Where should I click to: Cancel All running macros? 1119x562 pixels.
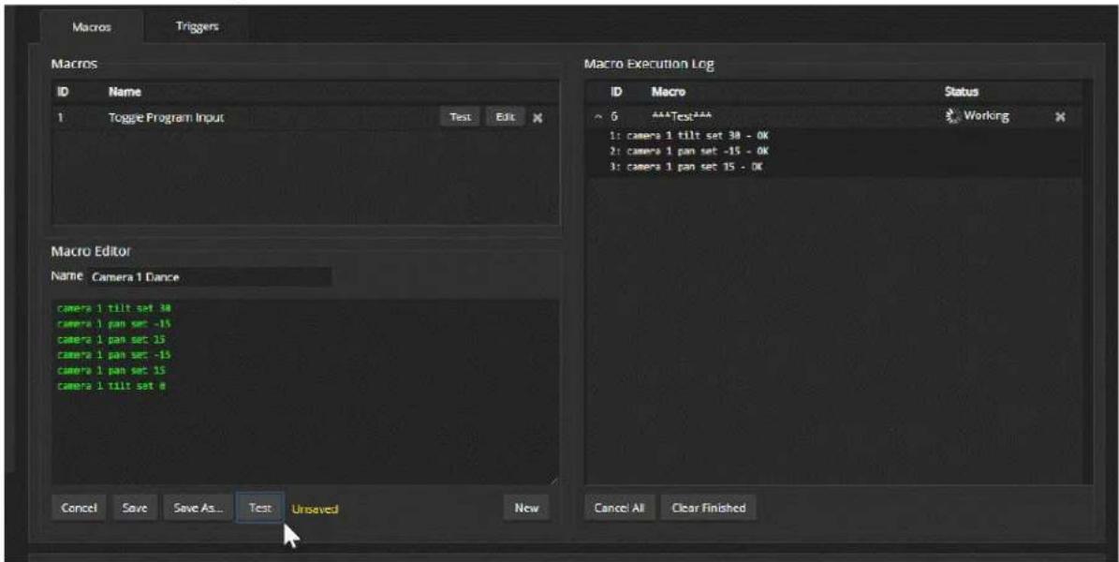pyautogui.click(x=619, y=508)
